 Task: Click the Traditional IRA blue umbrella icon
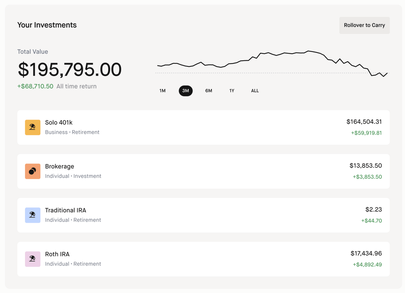[x=33, y=215]
